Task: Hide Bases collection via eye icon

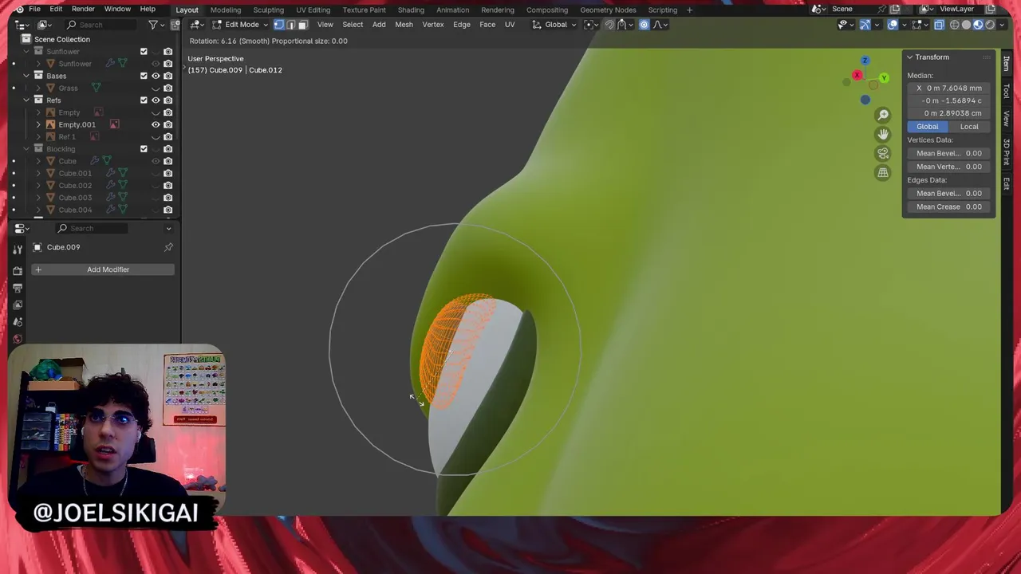Action: [x=156, y=76]
